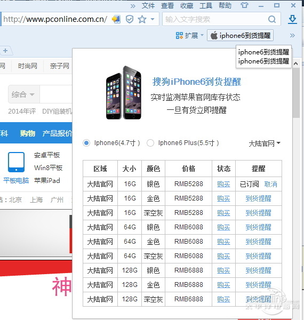Image resolution: width=304 pixels, height=320 pixels.
Task: Click the 产品报价 navigation tab
Action: pos(57,133)
